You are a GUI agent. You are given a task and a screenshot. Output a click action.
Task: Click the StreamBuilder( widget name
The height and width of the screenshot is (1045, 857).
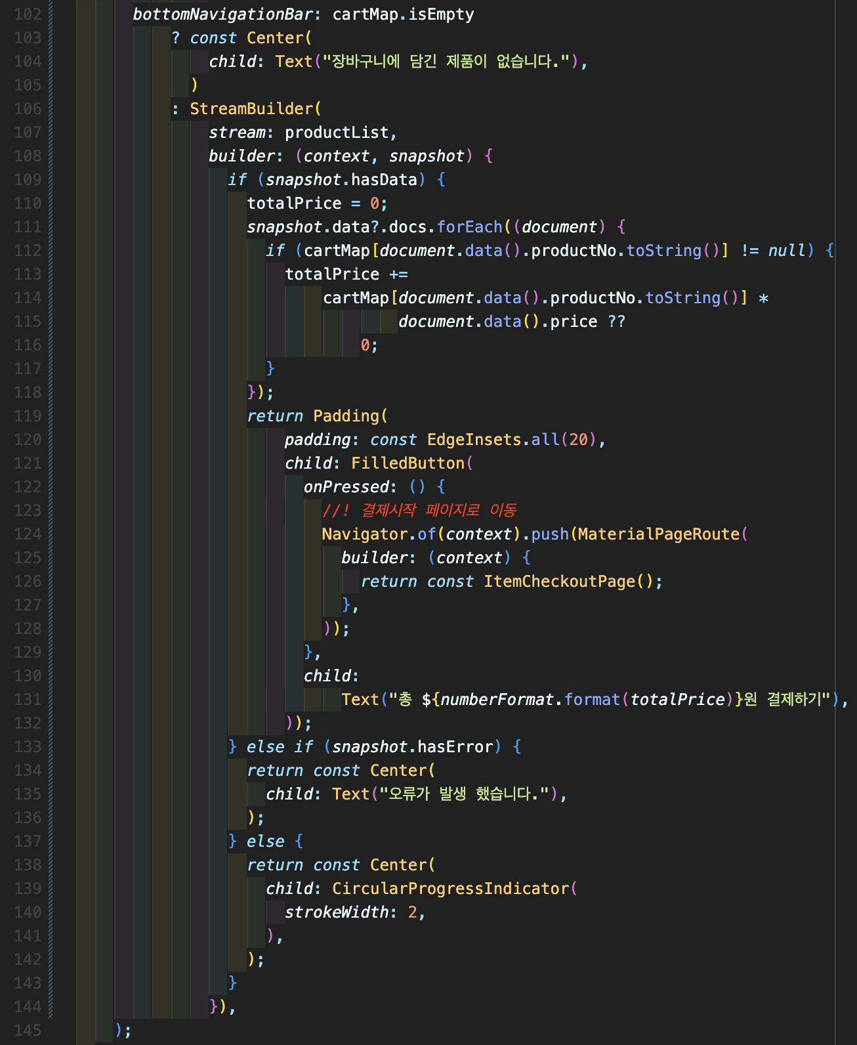[255, 109]
